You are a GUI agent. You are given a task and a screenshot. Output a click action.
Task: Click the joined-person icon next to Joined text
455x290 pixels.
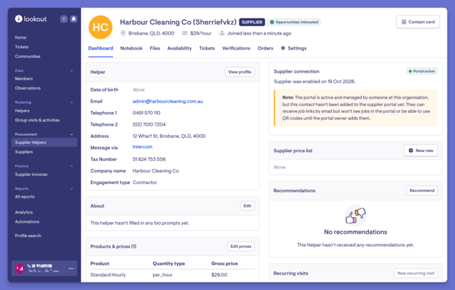(222, 33)
